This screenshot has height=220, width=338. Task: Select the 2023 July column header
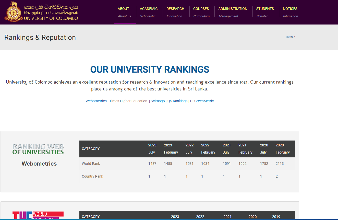coord(152,149)
